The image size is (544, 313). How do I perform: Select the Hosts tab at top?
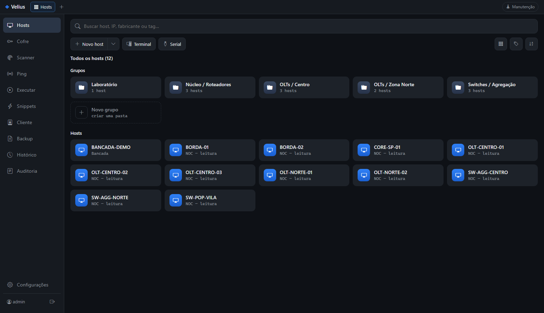(x=43, y=7)
